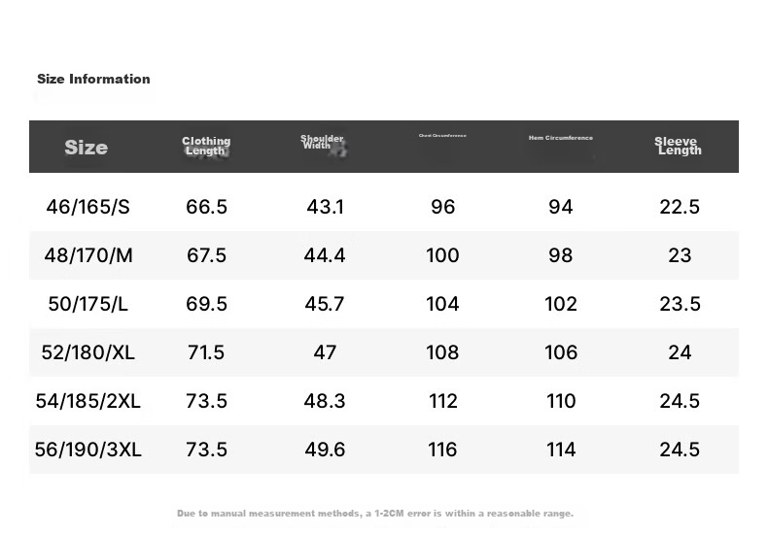
Task: Select the 54/185/2XL size row label
Action: click(88, 401)
